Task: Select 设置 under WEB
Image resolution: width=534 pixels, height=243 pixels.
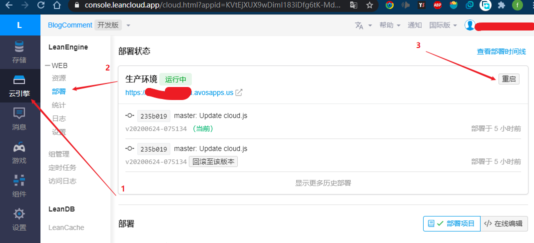Action: click(x=59, y=132)
